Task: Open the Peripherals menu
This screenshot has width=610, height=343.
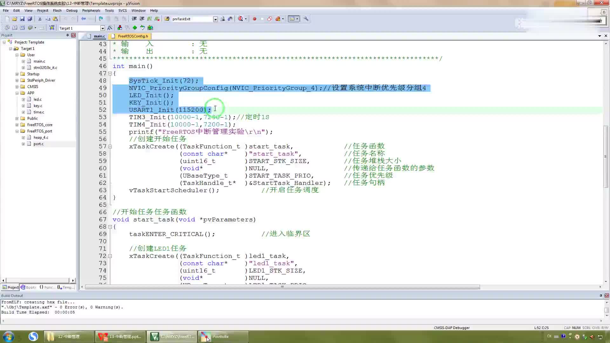Action: click(x=91, y=10)
